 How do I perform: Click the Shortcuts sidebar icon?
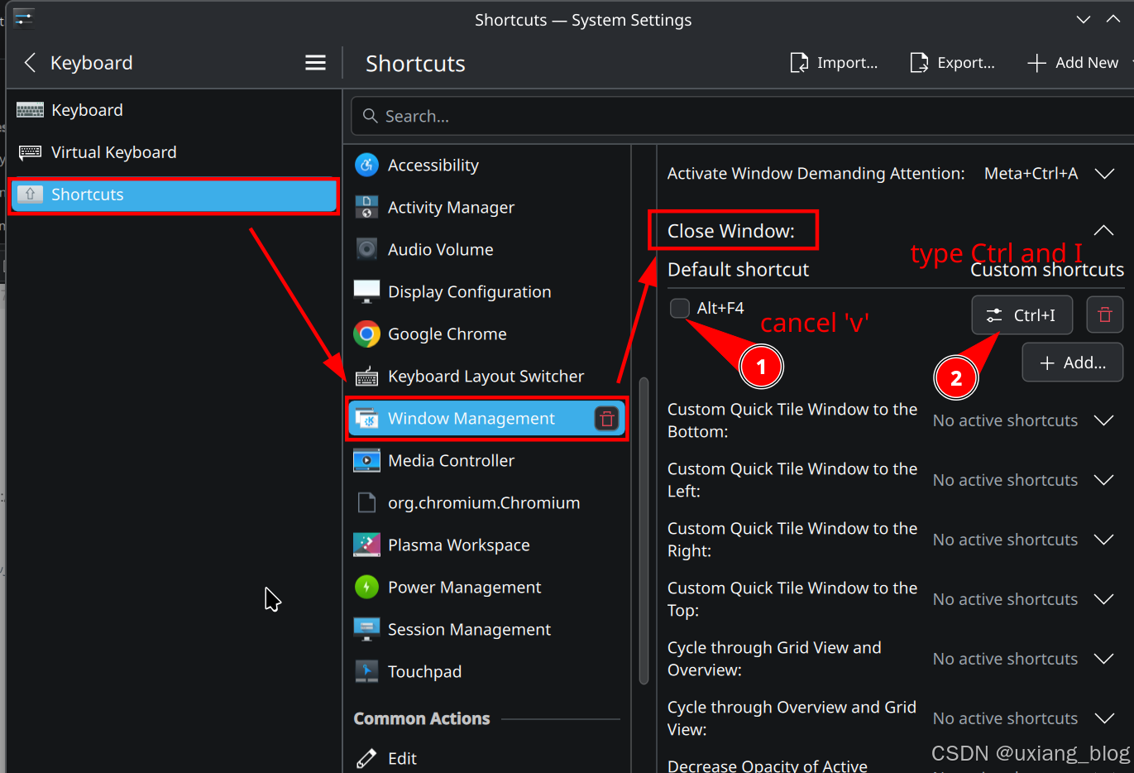(31, 194)
